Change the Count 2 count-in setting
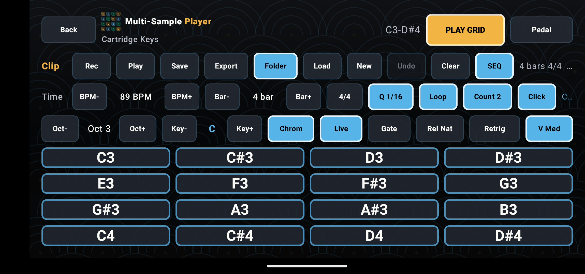The height and width of the screenshot is (274, 585). 487,97
